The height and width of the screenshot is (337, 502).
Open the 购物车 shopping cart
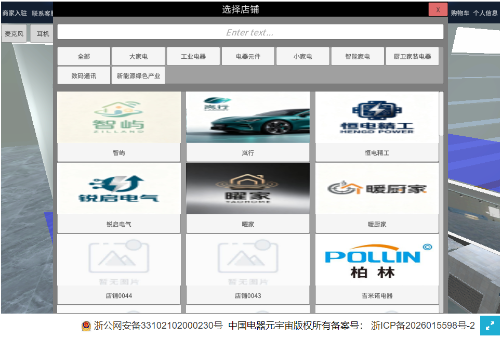(x=460, y=13)
